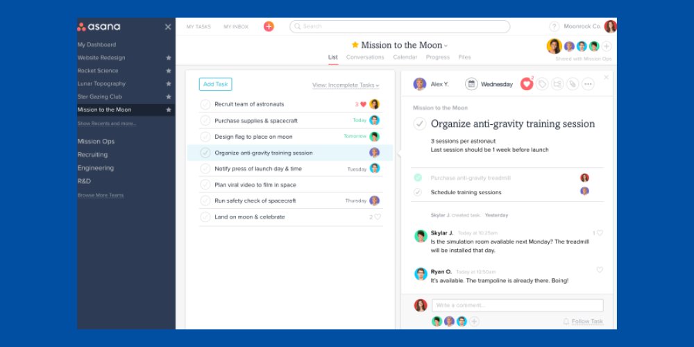Click the Add Task button
The image size is (694, 347).
tap(215, 84)
